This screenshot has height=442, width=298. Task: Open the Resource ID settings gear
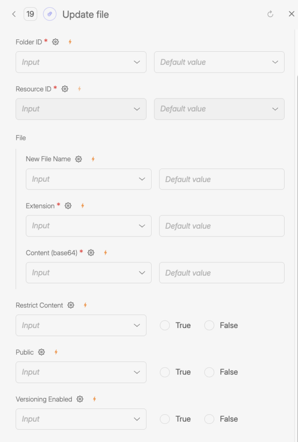pyautogui.click(x=64, y=89)
